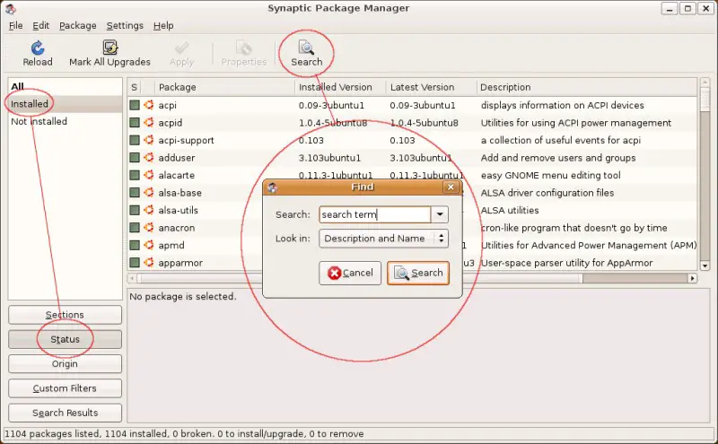
Task: Click the Ubuntu logo icon beside acpi-support
Action: 148,140
